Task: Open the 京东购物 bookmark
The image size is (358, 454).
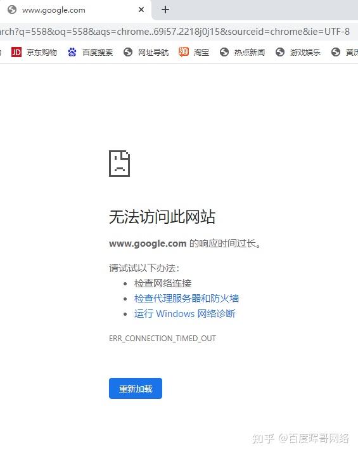Action: tap(34, 52)
